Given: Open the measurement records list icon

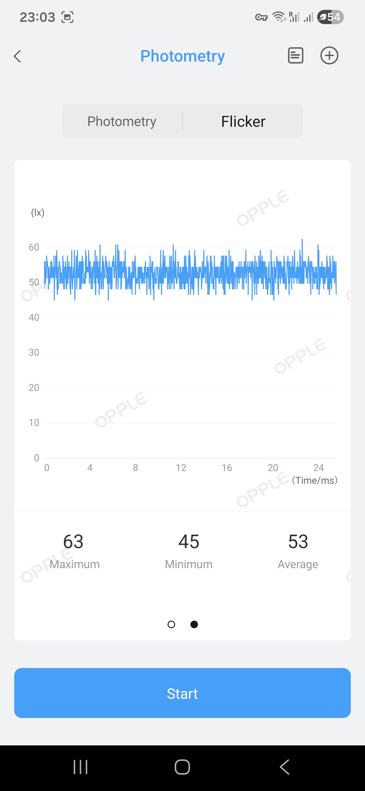Looking at the screenshot, I should coord(295,56).
